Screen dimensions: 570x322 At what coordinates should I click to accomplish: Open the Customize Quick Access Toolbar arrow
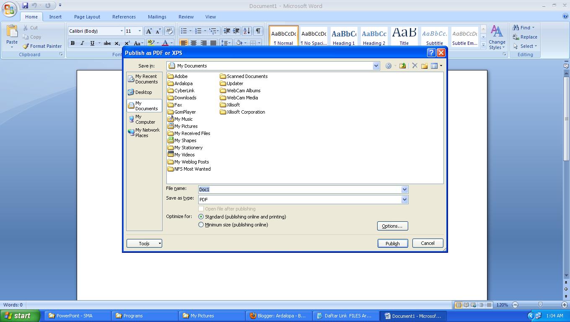tap(60, 5)
